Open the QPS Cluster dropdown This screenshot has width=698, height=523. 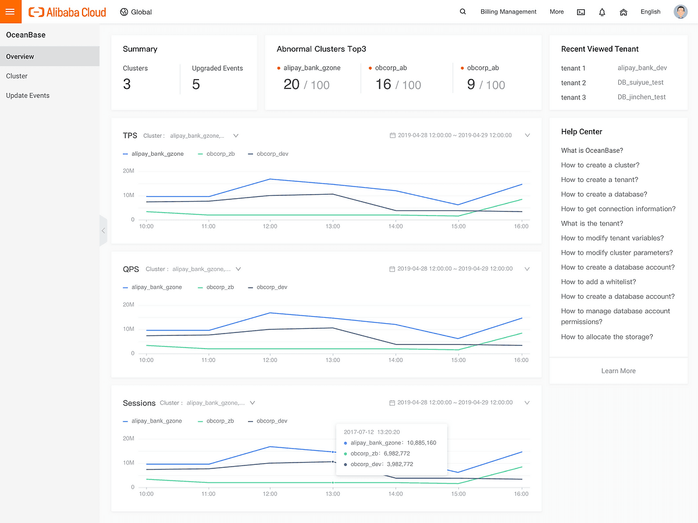click(x=206, y=269)
